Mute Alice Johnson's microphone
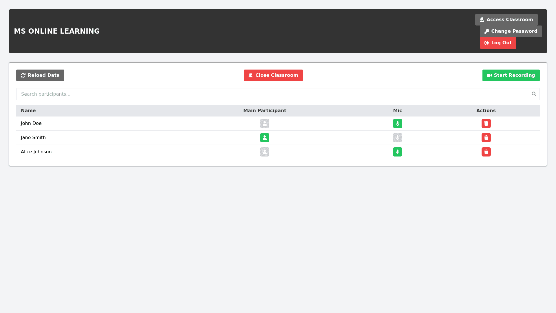Viewport: 556px width, 313px height. [397, 152]
